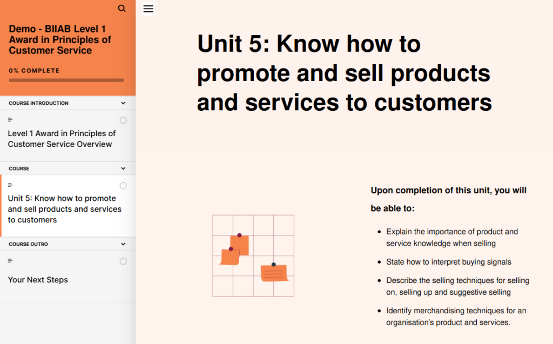553x344 pixels.
Task: Open the course search icon
Action: click(122, 8)
